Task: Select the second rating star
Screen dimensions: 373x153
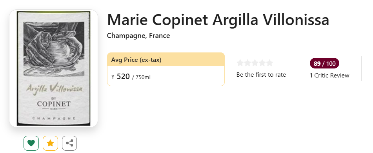Action: (x=247, y=63)
